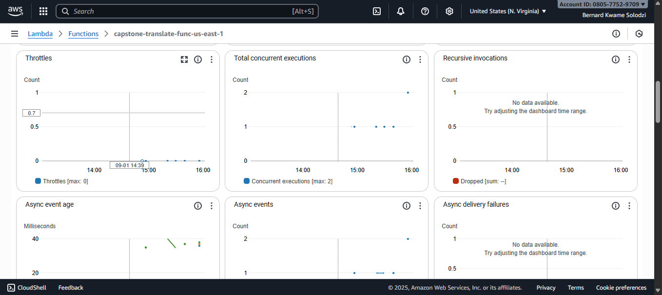This screenshot has height=295, width=662.
Task: Enlarge the Throttles chart to fullscreen
Action: 184,59
